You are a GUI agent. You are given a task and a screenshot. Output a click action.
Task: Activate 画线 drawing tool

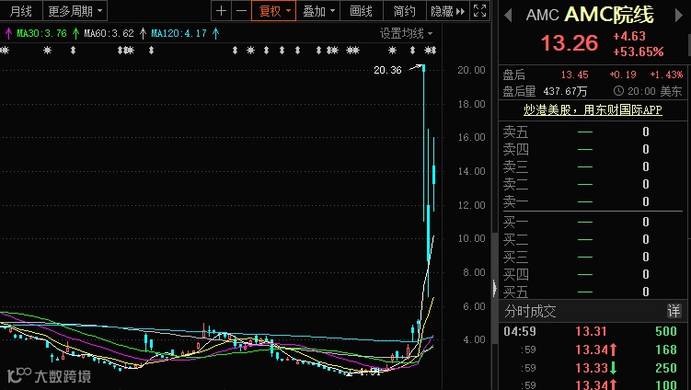click(361, 11)
